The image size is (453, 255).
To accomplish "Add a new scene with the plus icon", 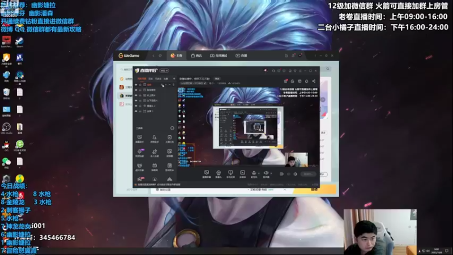I will pos(174,79).
